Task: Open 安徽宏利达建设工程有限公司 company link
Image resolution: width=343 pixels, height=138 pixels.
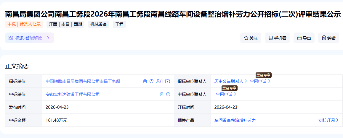Action: 73,94
